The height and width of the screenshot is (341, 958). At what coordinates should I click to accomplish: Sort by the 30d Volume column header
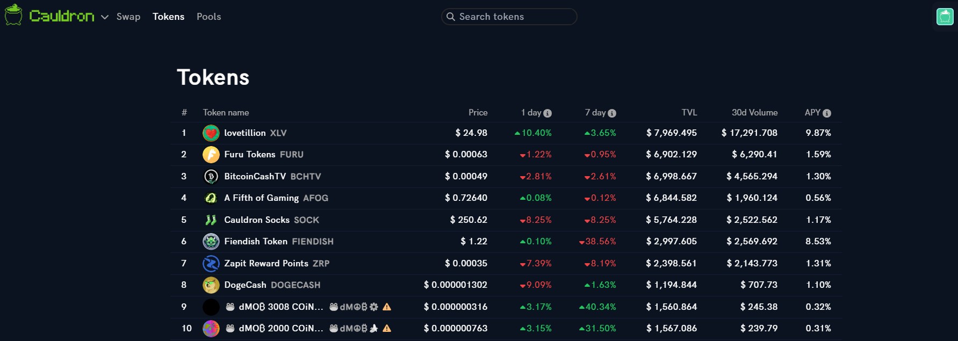(754, 112)
